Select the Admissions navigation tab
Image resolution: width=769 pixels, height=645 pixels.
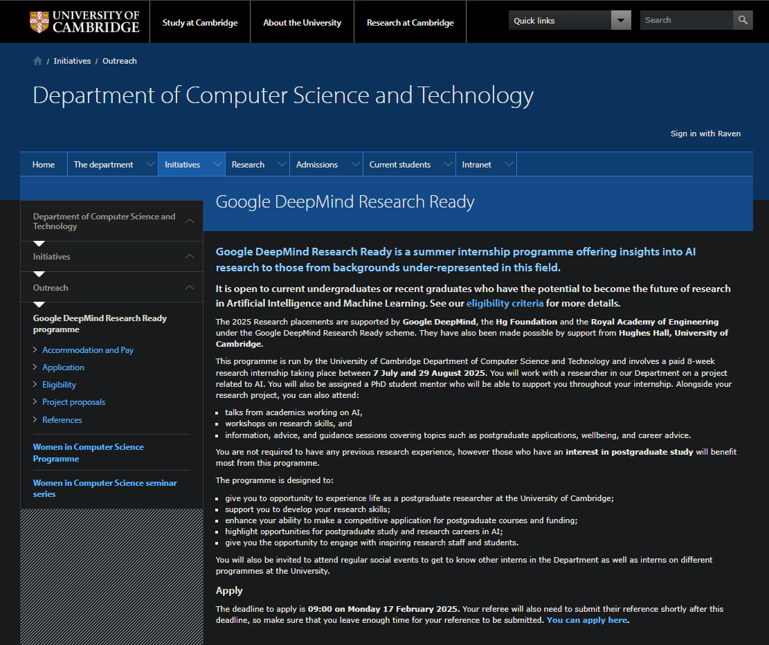click(317, 164)
